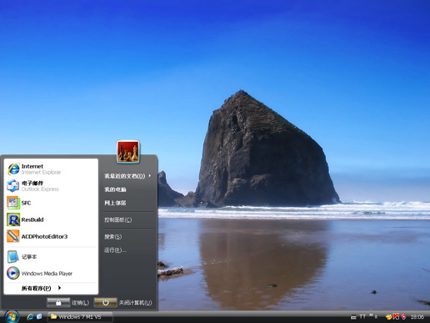The height and width of the screenshot is (323, 430).
Task: Expand 我最近的文档(D) recent documents submenu
Action: point(128,176)
